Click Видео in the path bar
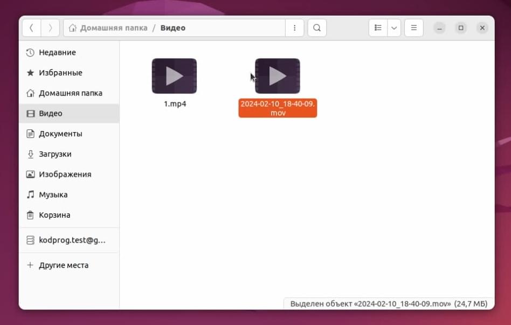The height and width of the screenshot is (325, 511). [173, 28]
